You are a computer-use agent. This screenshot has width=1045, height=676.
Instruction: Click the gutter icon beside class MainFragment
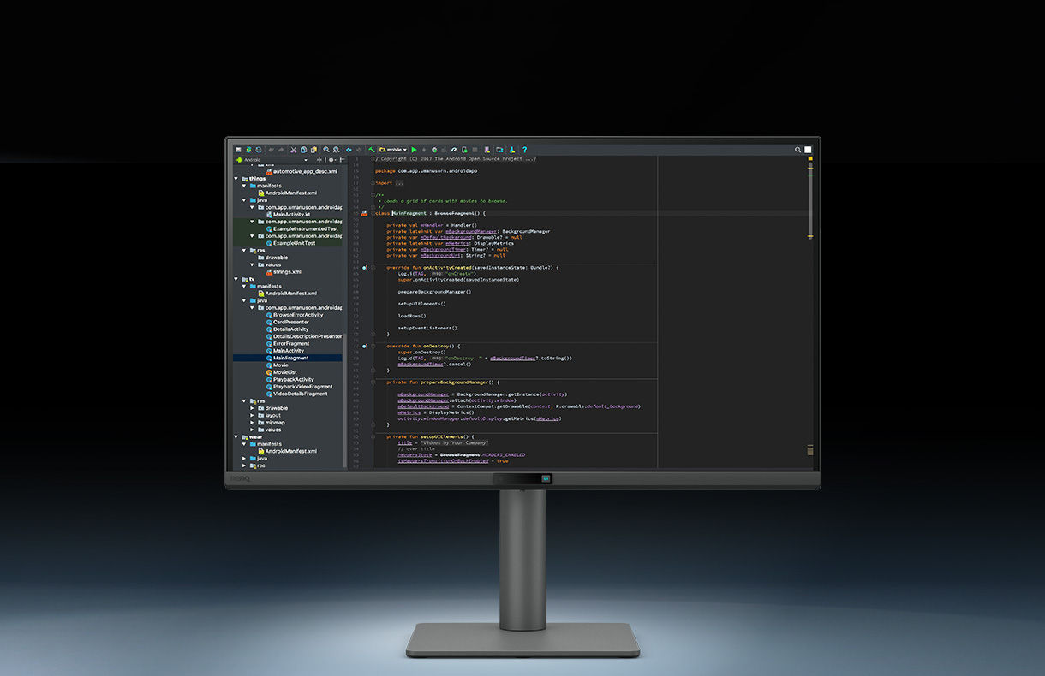(x=364, y=213)
